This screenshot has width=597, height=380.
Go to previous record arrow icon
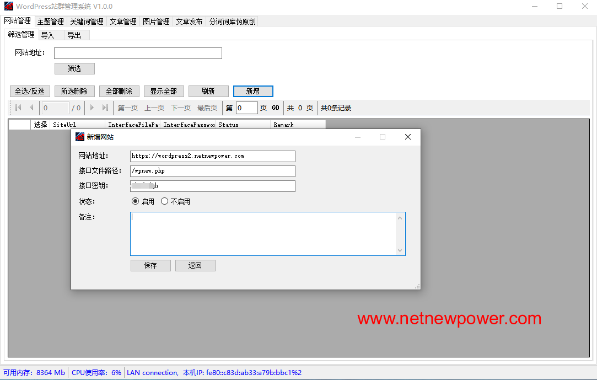click(31, 108)
